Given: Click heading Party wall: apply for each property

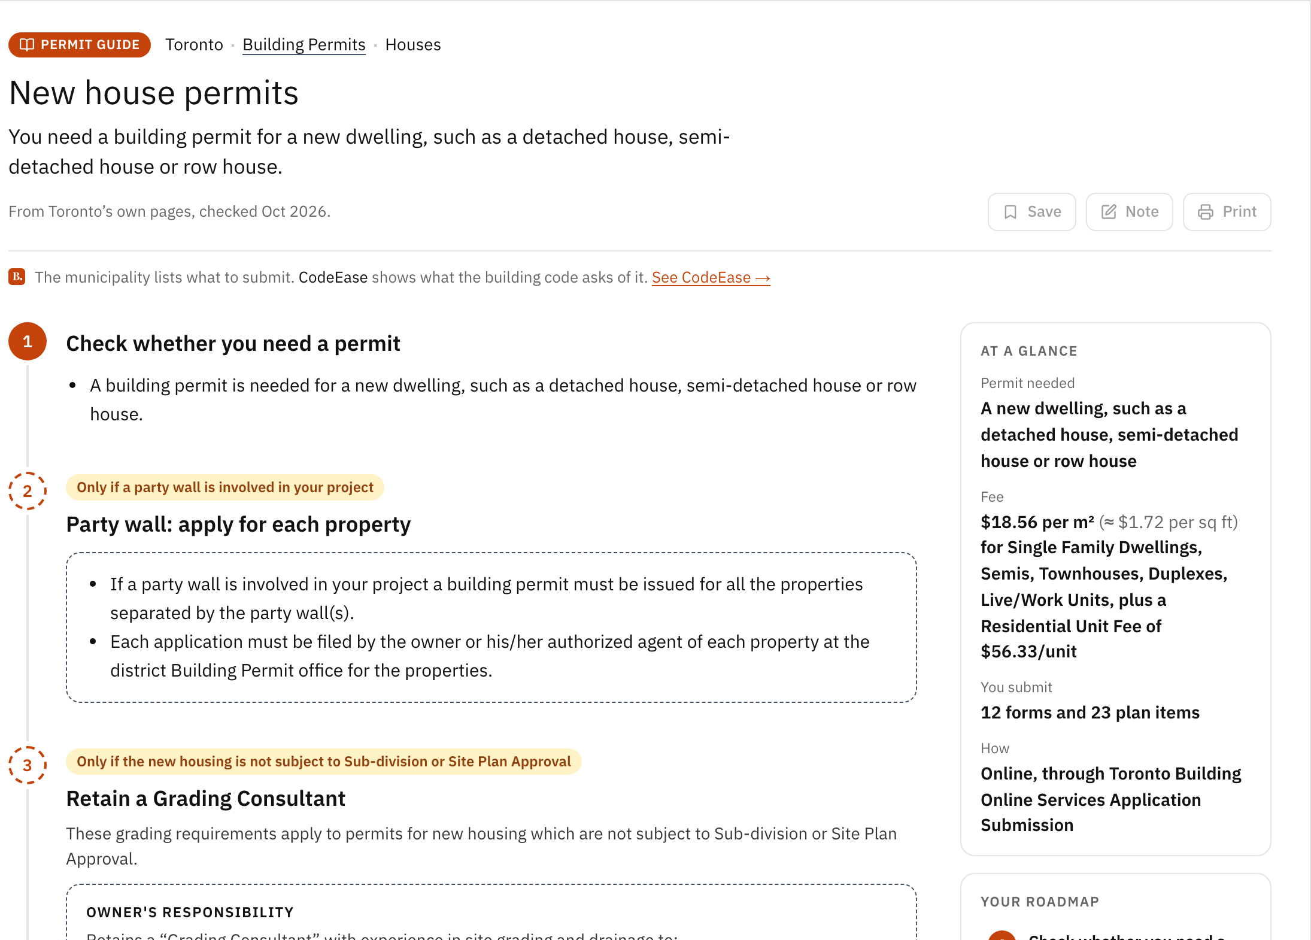Looking at the screenshot, I should click(x=238, y=524).
